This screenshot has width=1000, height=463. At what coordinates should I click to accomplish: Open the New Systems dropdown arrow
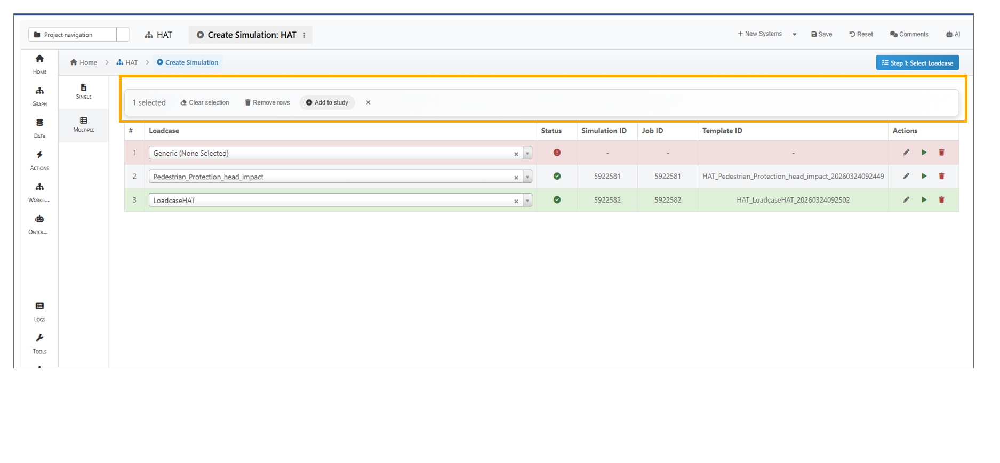click(x=794, y=35)
